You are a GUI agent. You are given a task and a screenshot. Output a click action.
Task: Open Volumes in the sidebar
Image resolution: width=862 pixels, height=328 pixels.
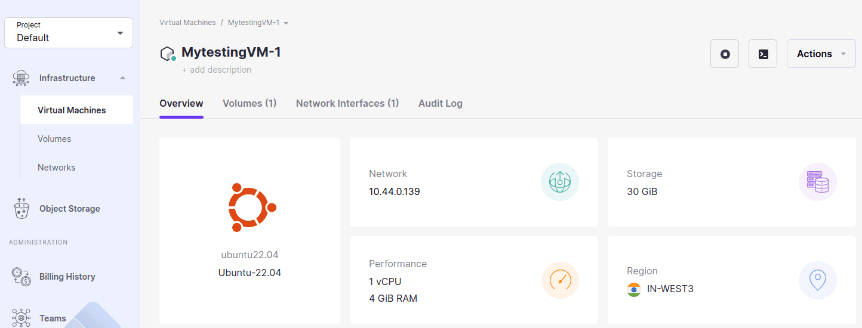click(54, 139)
